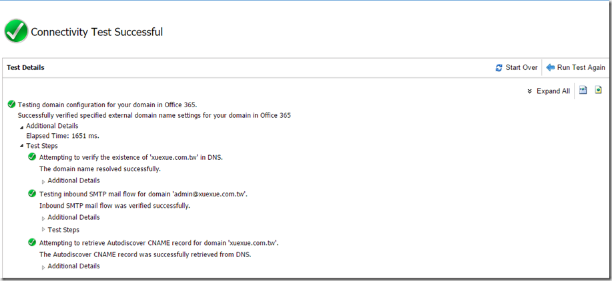
Task: Collapse the top-level Test Steps section
Action: pyautogui.click(x=21, y=146)
